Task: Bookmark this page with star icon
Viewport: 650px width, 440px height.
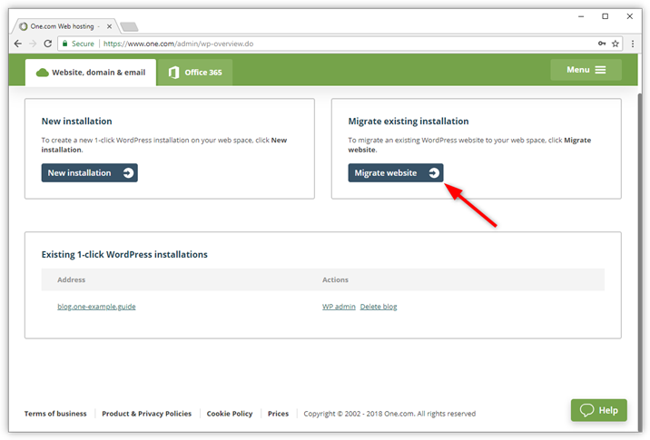Action: tap(616, 44)
